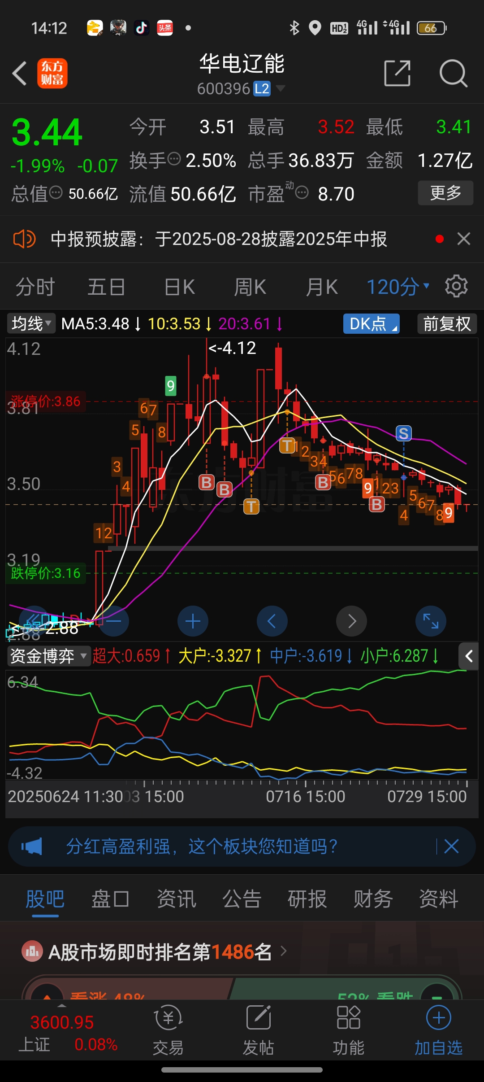Expand chart to fullscreen
484x1082 pixels.
click(x=431, y=621)
